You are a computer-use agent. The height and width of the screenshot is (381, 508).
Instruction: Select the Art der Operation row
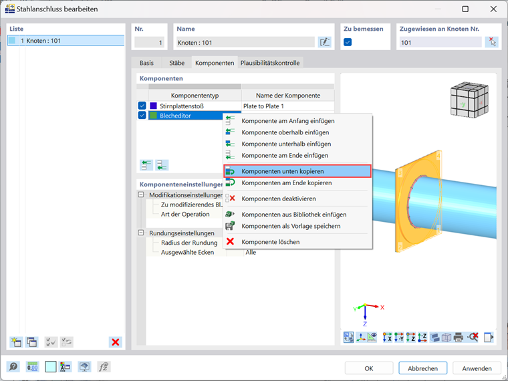coord(185,214)
